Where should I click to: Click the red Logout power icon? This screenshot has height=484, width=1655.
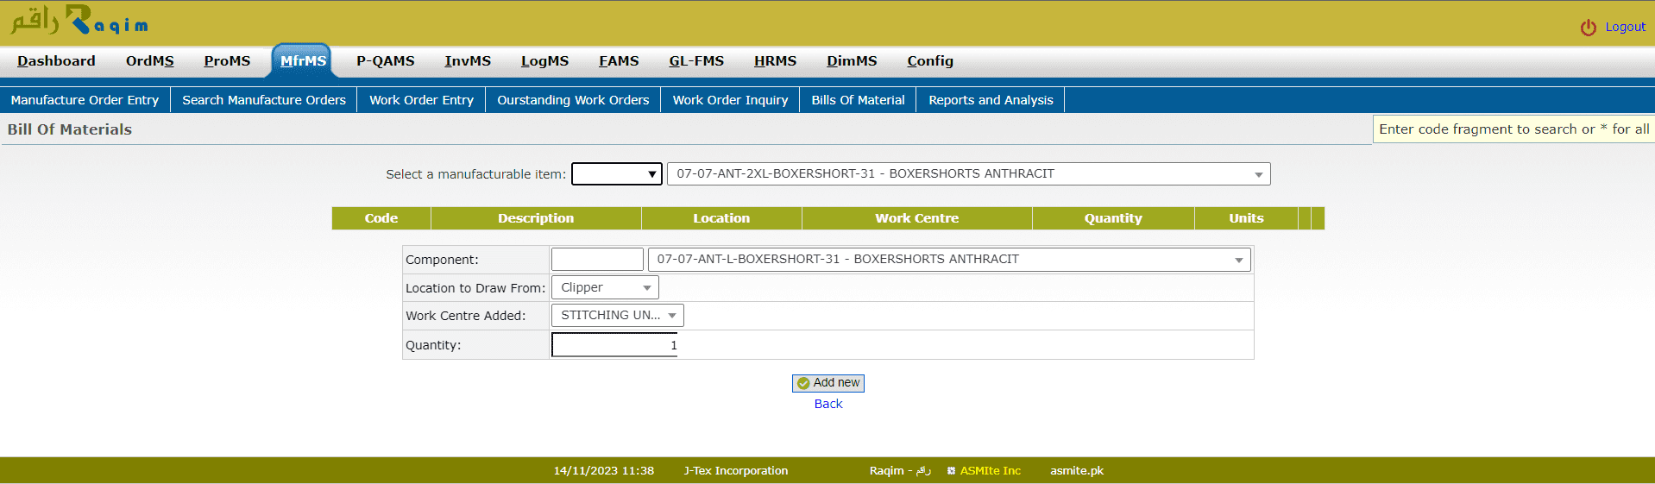1588,28
